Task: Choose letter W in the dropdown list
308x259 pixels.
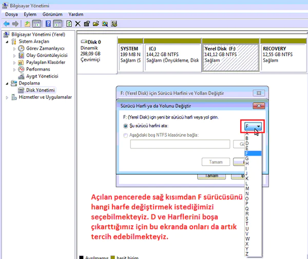Action: click(x=253, y=239)
